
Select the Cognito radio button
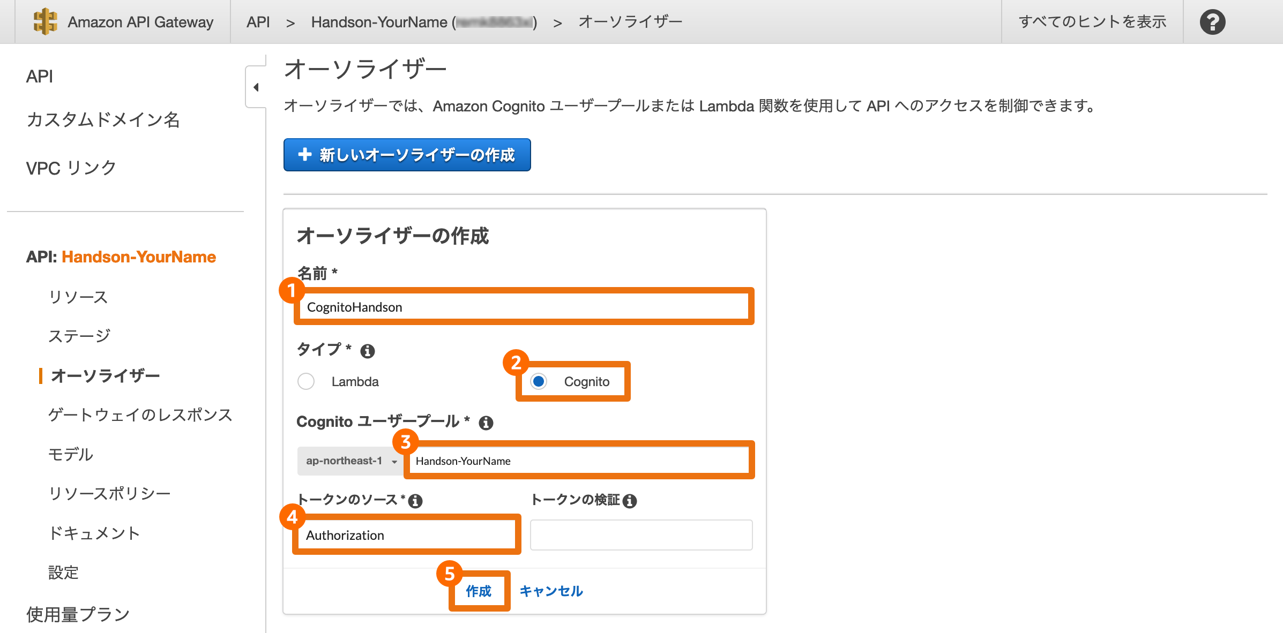pyautogui.click(x=539, y=381)
